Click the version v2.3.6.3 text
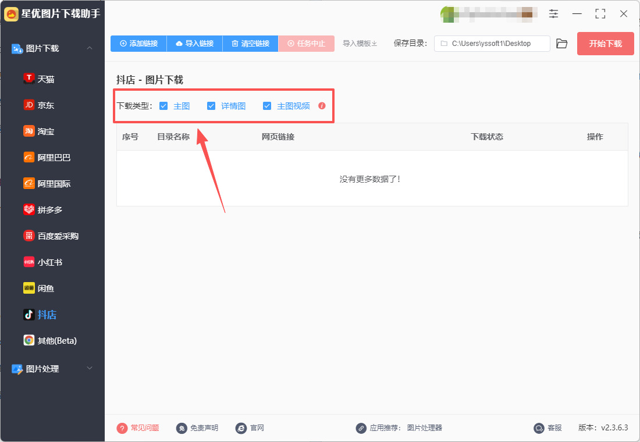Viewport: 640px width, 442px height. tap(603, 427)
